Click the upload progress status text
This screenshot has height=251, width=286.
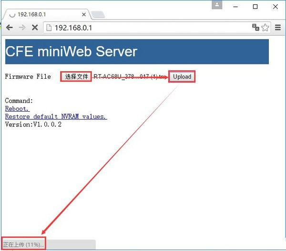click(x=23, y=244)
